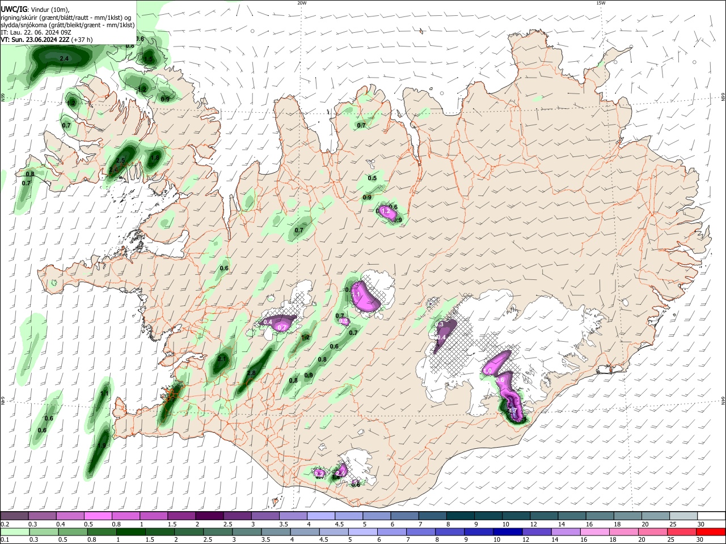Click the light violet 14–16 swatch, lower legend row

tap(566, 532)
